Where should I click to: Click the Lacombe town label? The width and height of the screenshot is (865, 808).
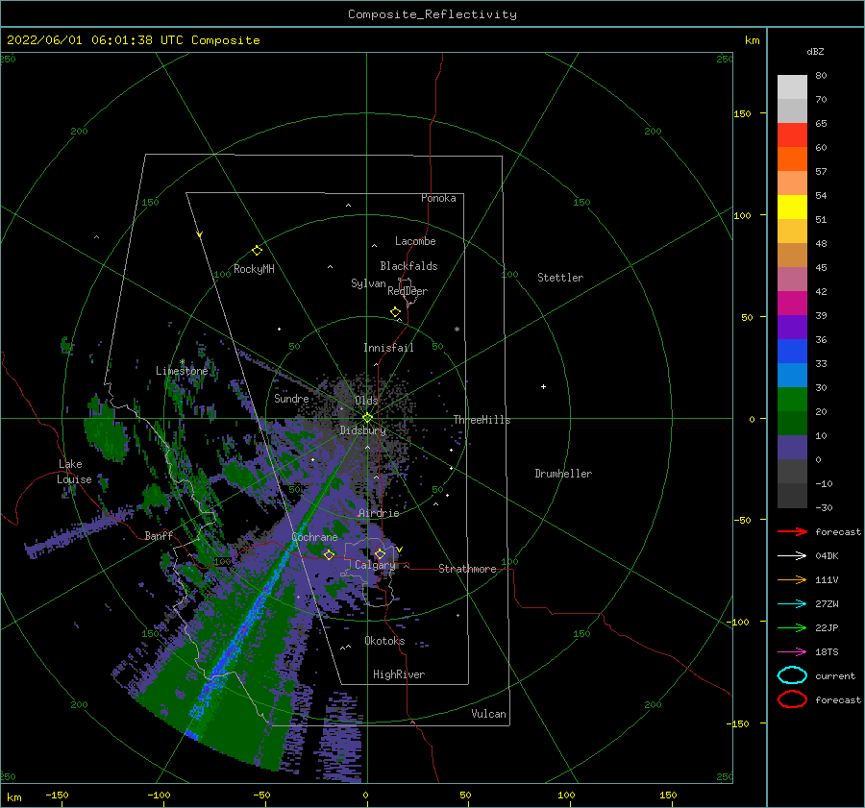[415, 241]
